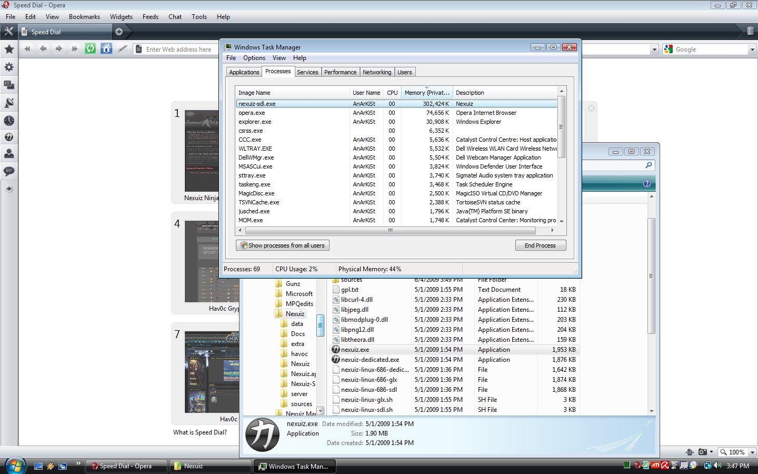This screenshot has height=474, width=758.
Task: Go forward with Opera's Forward arrow
Action: pos(59,49)
